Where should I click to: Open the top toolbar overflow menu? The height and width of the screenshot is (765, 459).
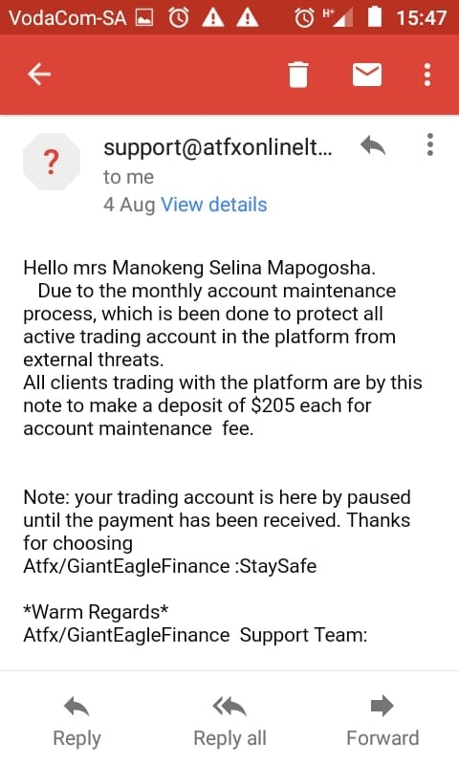coord(427,75)
